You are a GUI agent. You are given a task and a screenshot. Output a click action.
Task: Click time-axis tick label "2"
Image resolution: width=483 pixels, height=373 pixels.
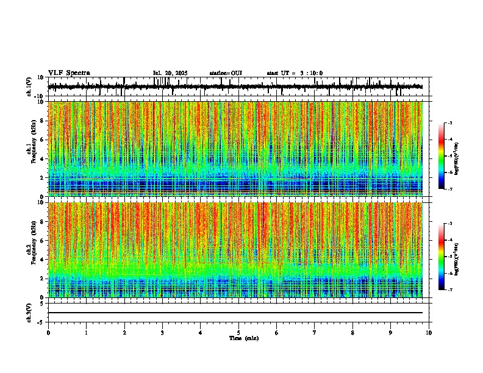(x=124, y=333)
